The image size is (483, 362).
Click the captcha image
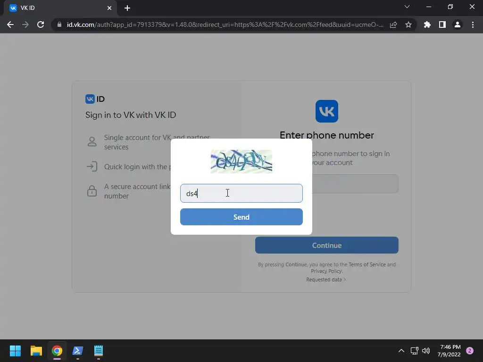(x=241, y=162)
